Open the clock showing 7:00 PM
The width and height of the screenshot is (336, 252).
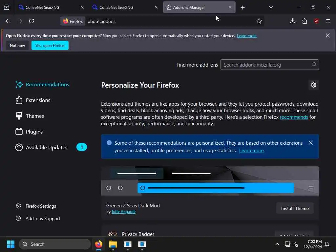click(313, 244)
